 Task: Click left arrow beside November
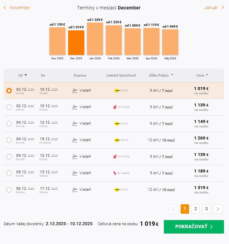(5, 7)
